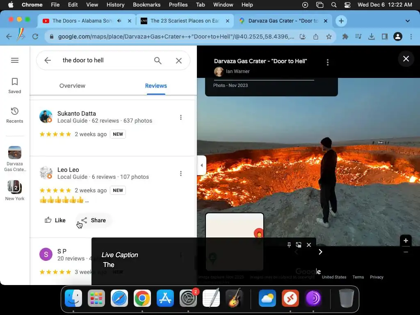This screenshot has width=420, height=315.
Task: Open Spotlight search in menu bar
Action: 334,5
